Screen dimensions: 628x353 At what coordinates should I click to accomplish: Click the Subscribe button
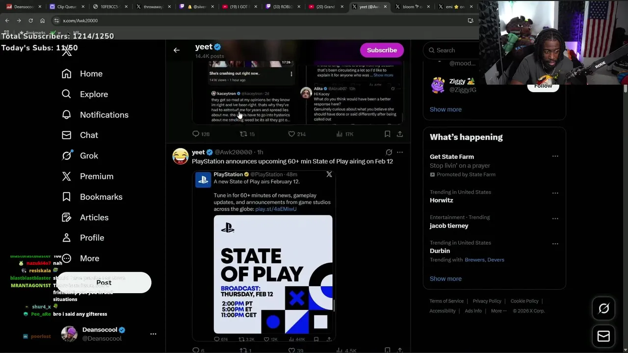coord(382,50)
